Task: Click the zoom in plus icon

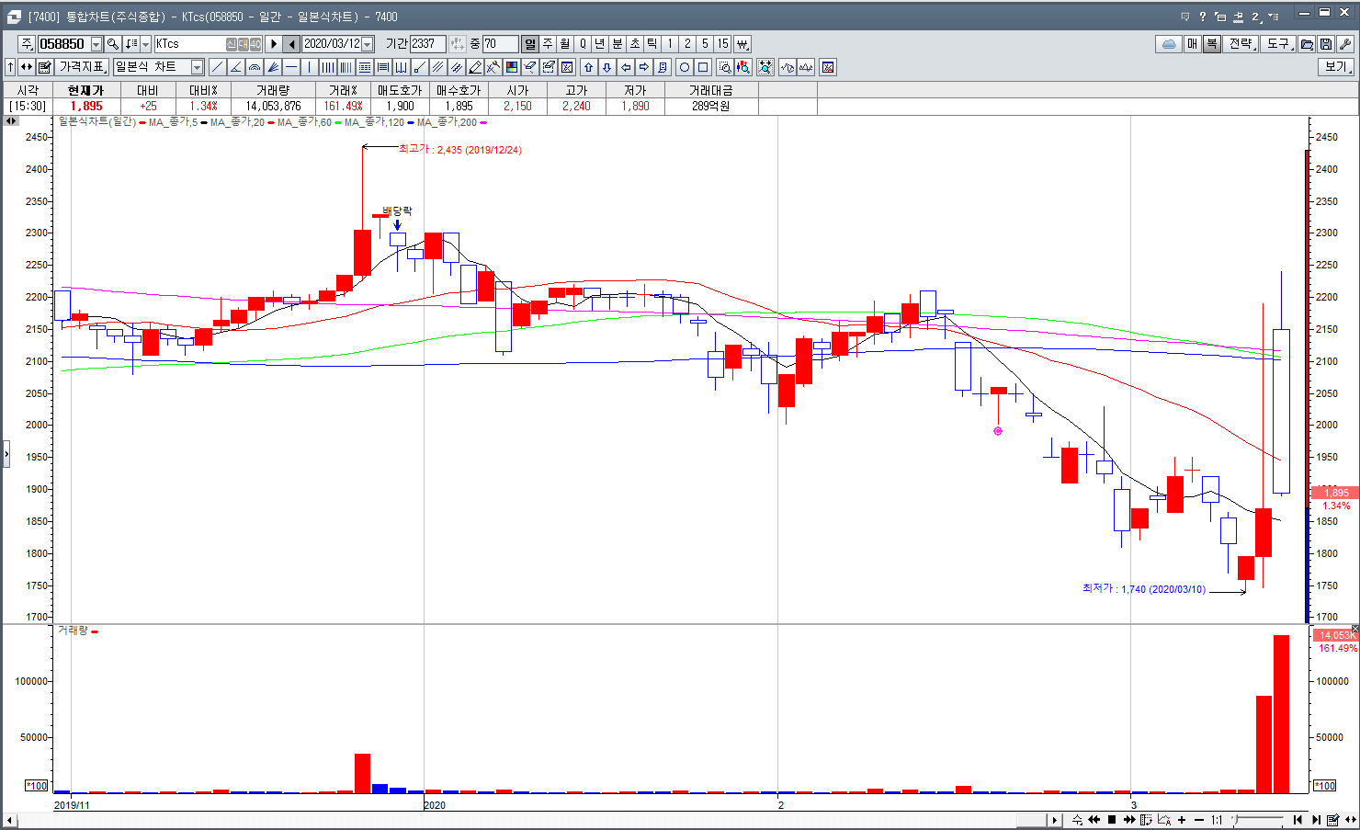Action: pyautogui.click(x=1182, y=820)
